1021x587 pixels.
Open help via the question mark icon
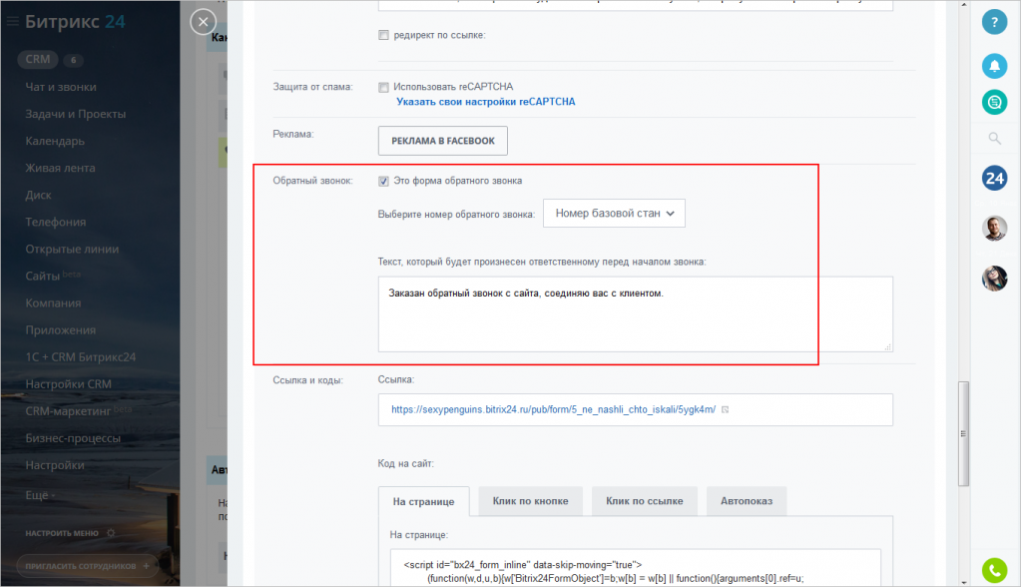tap(994, 22)
